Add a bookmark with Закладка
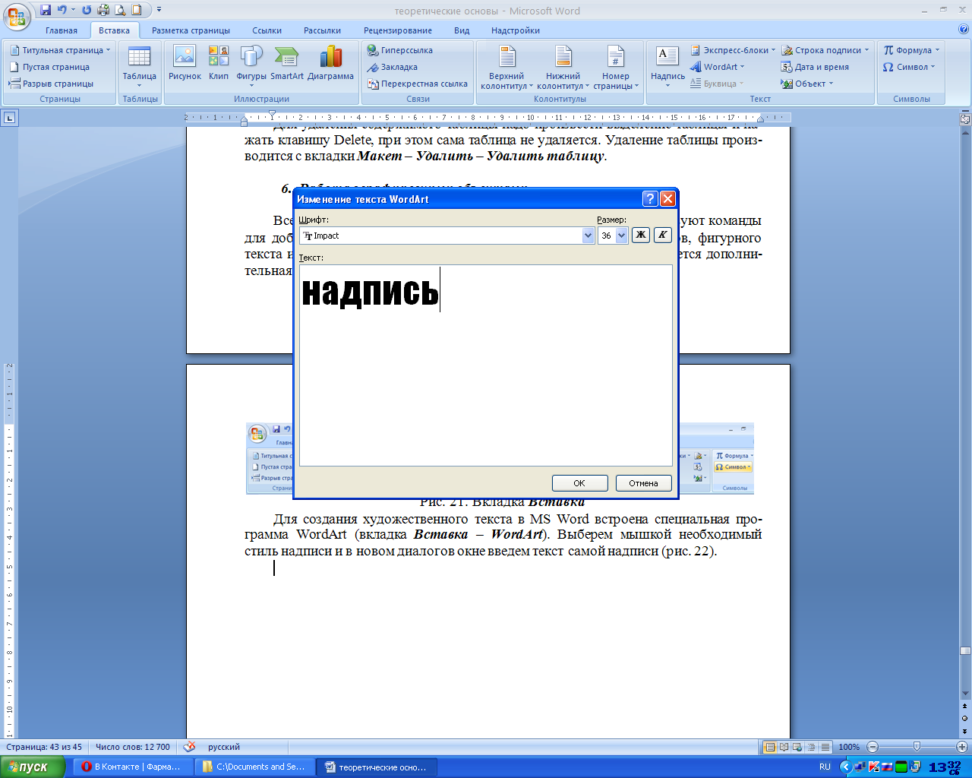 pos(392,67)
